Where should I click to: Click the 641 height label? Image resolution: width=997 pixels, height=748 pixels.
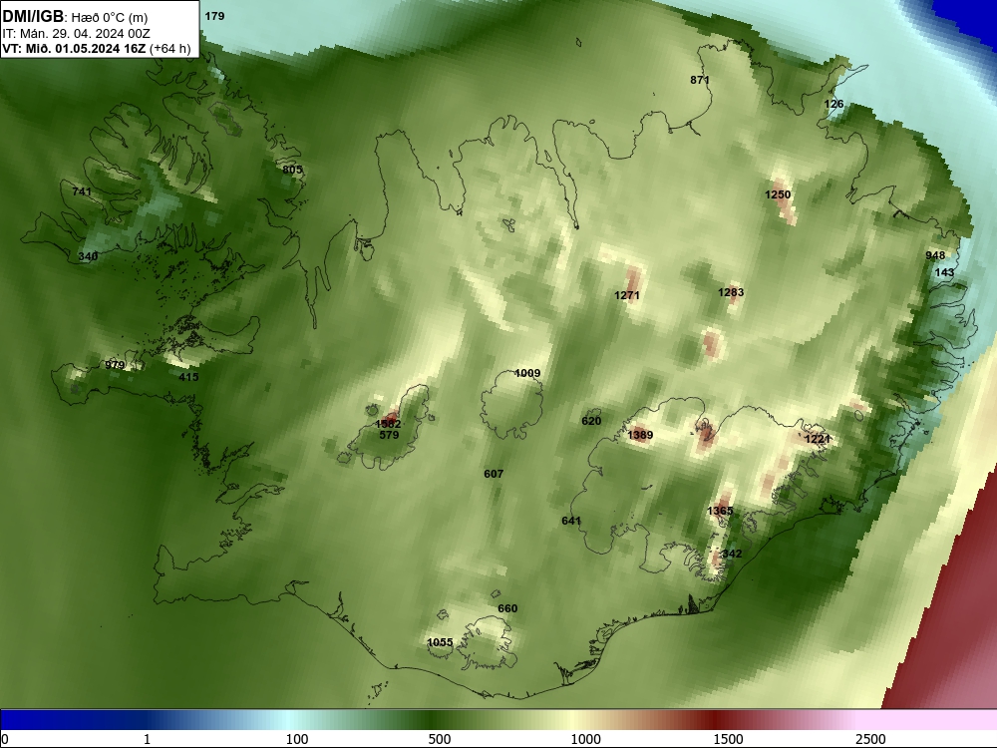coord(571,521)
